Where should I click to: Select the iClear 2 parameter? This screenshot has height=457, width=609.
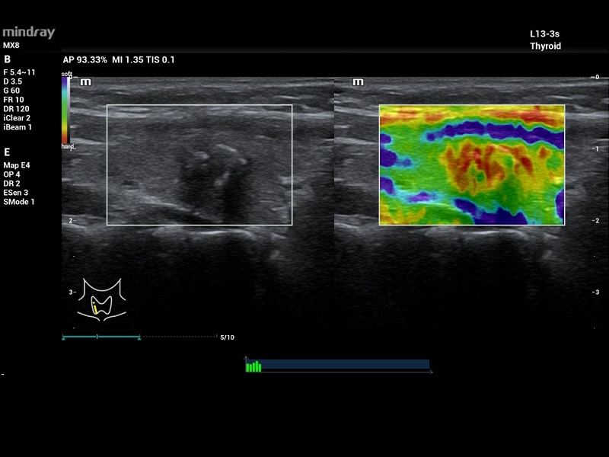pos(18,118)
